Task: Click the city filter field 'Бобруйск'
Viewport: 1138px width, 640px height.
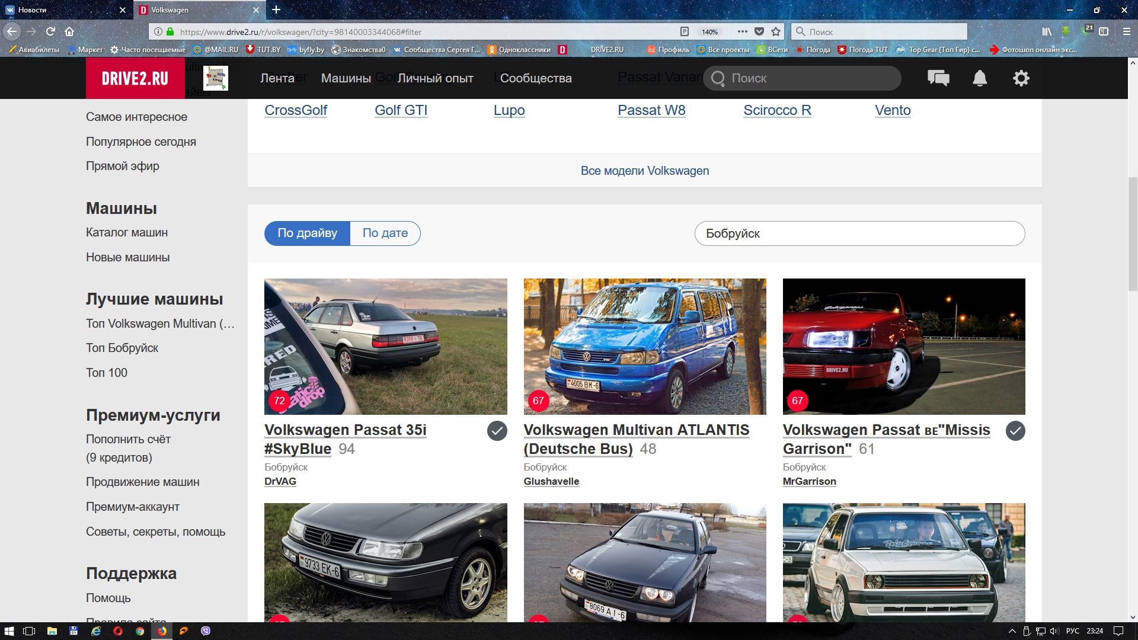Action: click(x=859, y=233)
